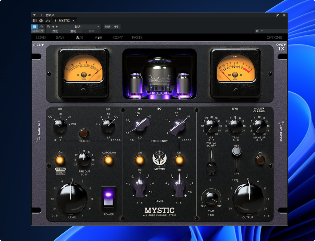Toggle the preamp ON lamp
Screen dimensions: 315x241
click(60, 160)
